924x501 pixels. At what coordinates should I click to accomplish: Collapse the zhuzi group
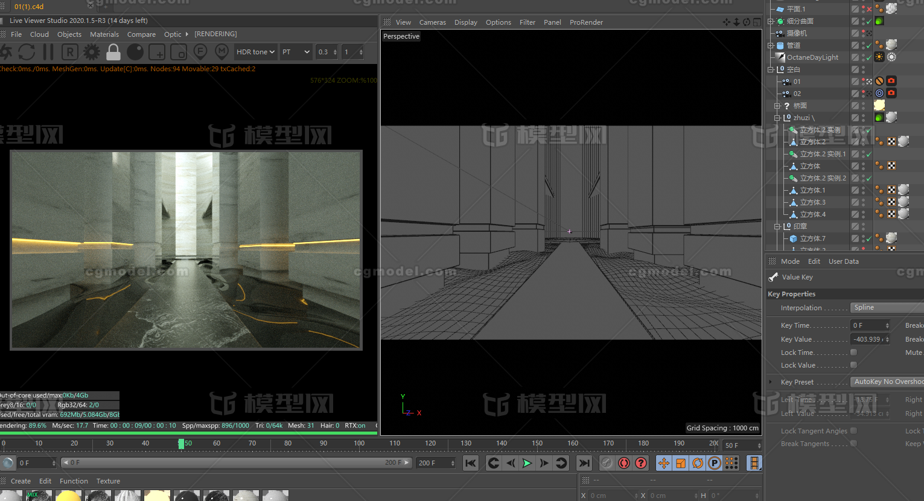pos(777,118)
